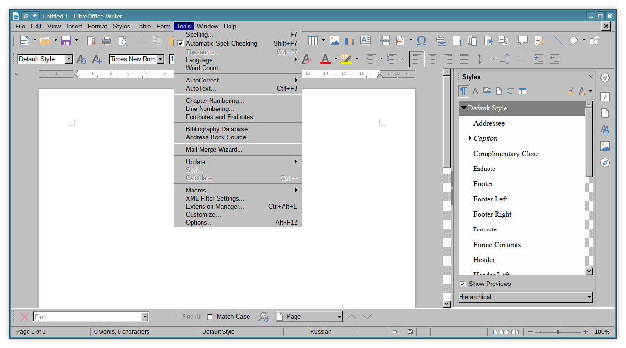Show Frame Styles in Styles panel
The height and width of the screenshot is (348, 626).
click(487, 91)
